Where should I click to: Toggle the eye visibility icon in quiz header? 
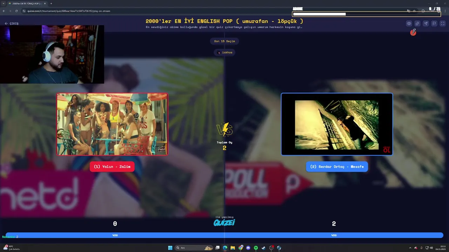click(x=409, y=23)
